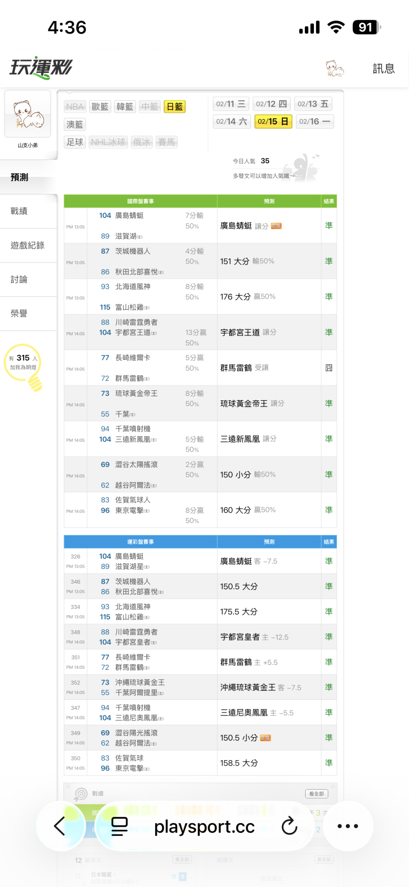
Task: Open the browser more-options menu
Action: pyautogui.click(x=348, y=826)
